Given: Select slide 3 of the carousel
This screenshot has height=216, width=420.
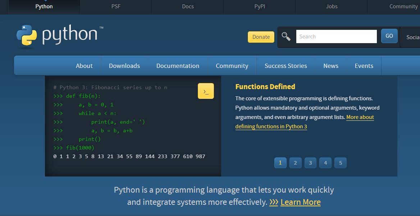Looking at the screenshot, I should point(310,163).
